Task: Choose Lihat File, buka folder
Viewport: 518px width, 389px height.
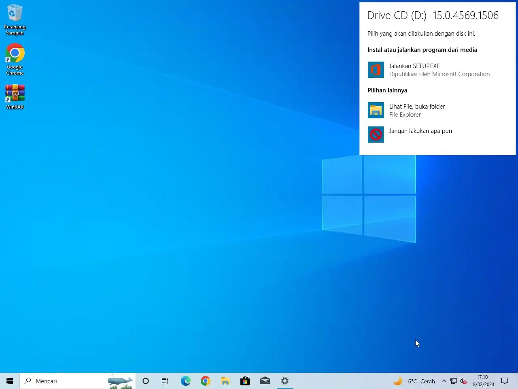Action: pos(437,110)
